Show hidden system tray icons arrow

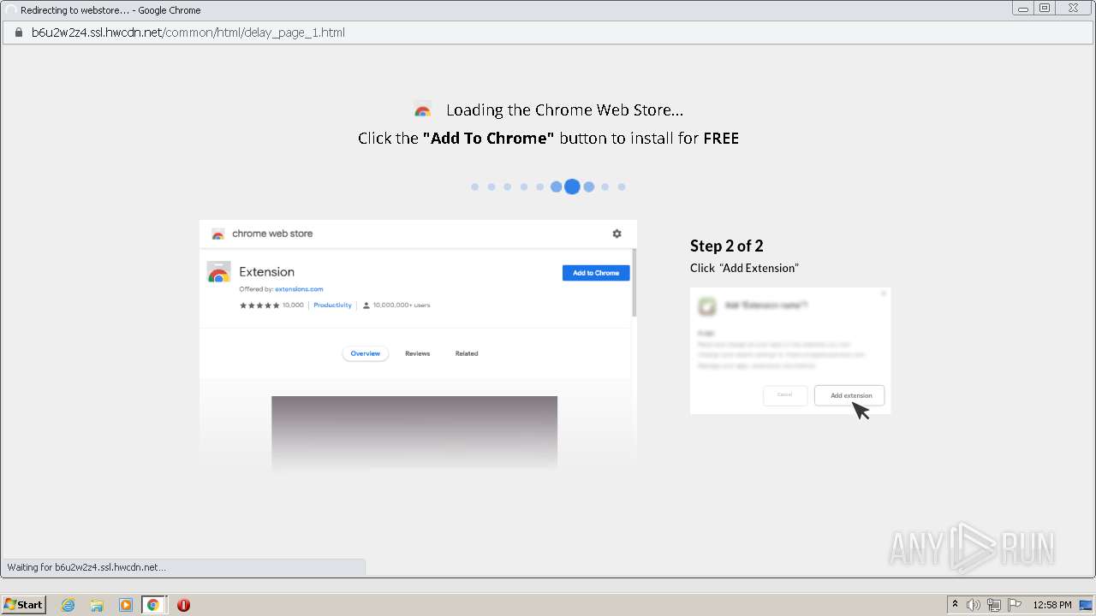955,605
